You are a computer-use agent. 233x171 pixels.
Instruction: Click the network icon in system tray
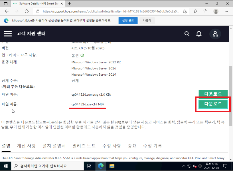click(189, 166)
